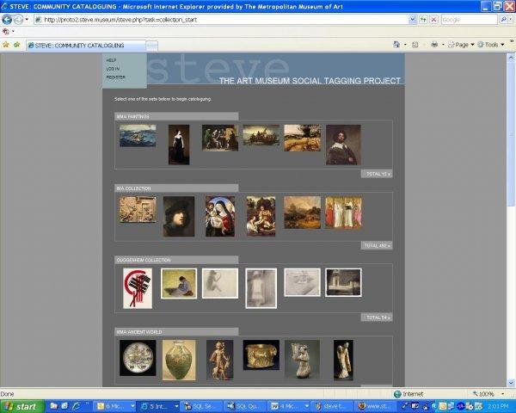Select the round silver plate thumbnail
This screenshot has width=516, height=413.
click(138, 358)
